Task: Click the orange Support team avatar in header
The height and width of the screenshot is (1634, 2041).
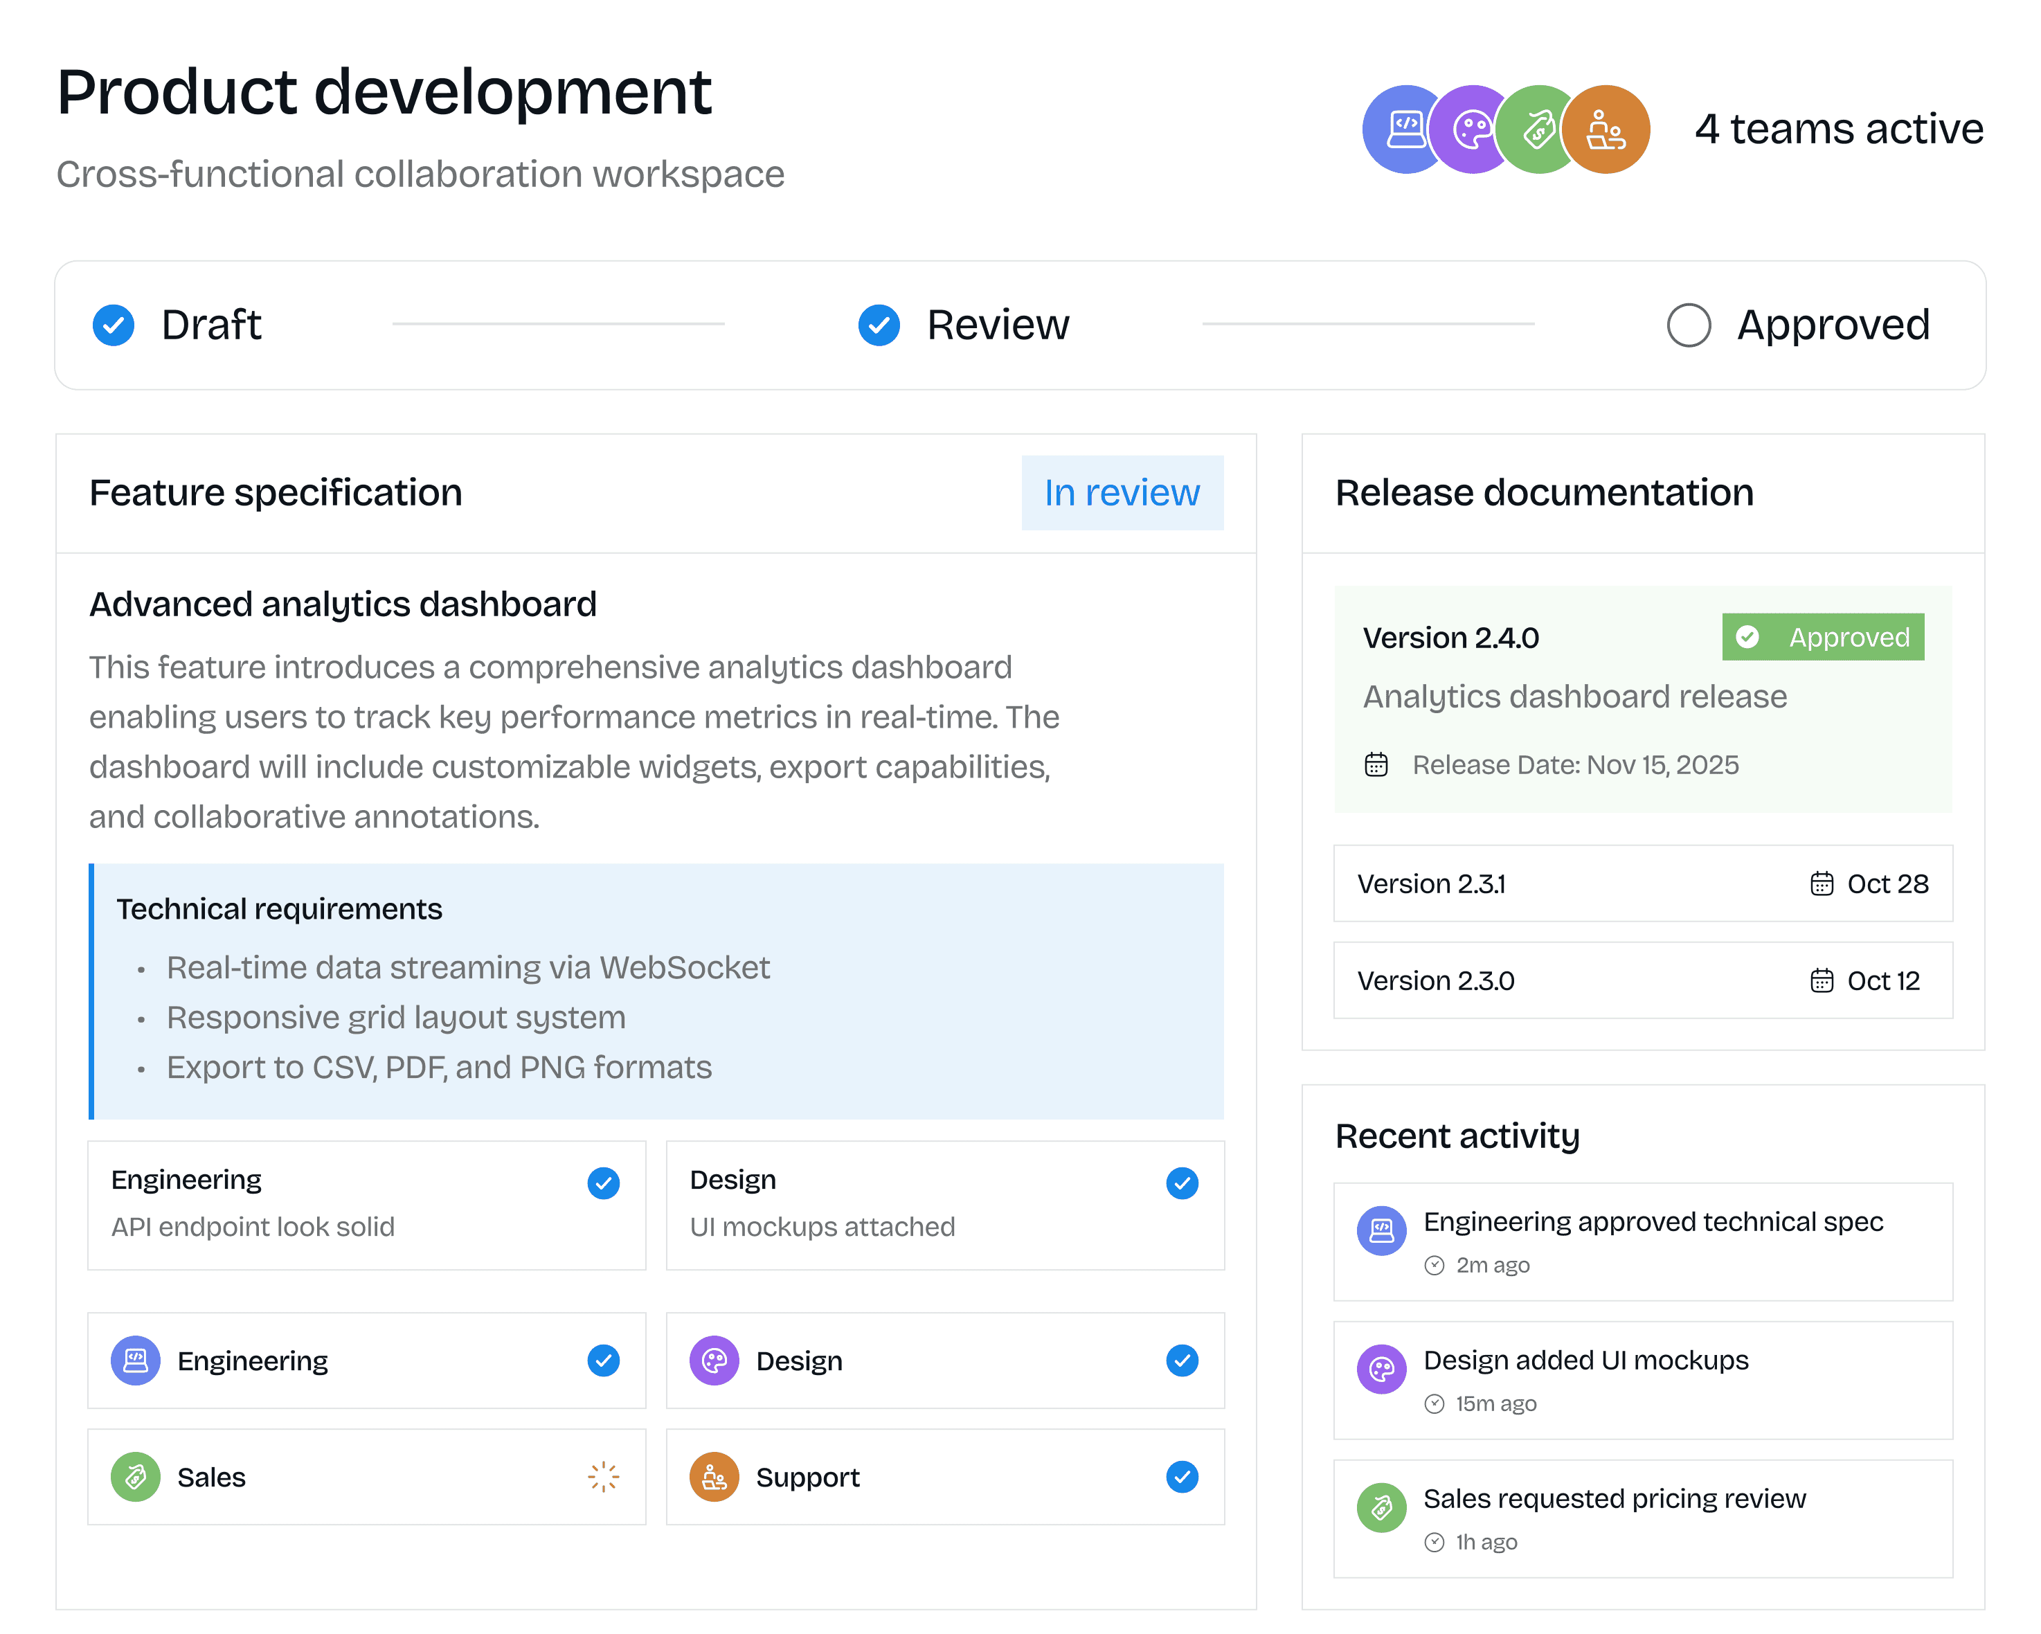Action: pos(1606,129)
